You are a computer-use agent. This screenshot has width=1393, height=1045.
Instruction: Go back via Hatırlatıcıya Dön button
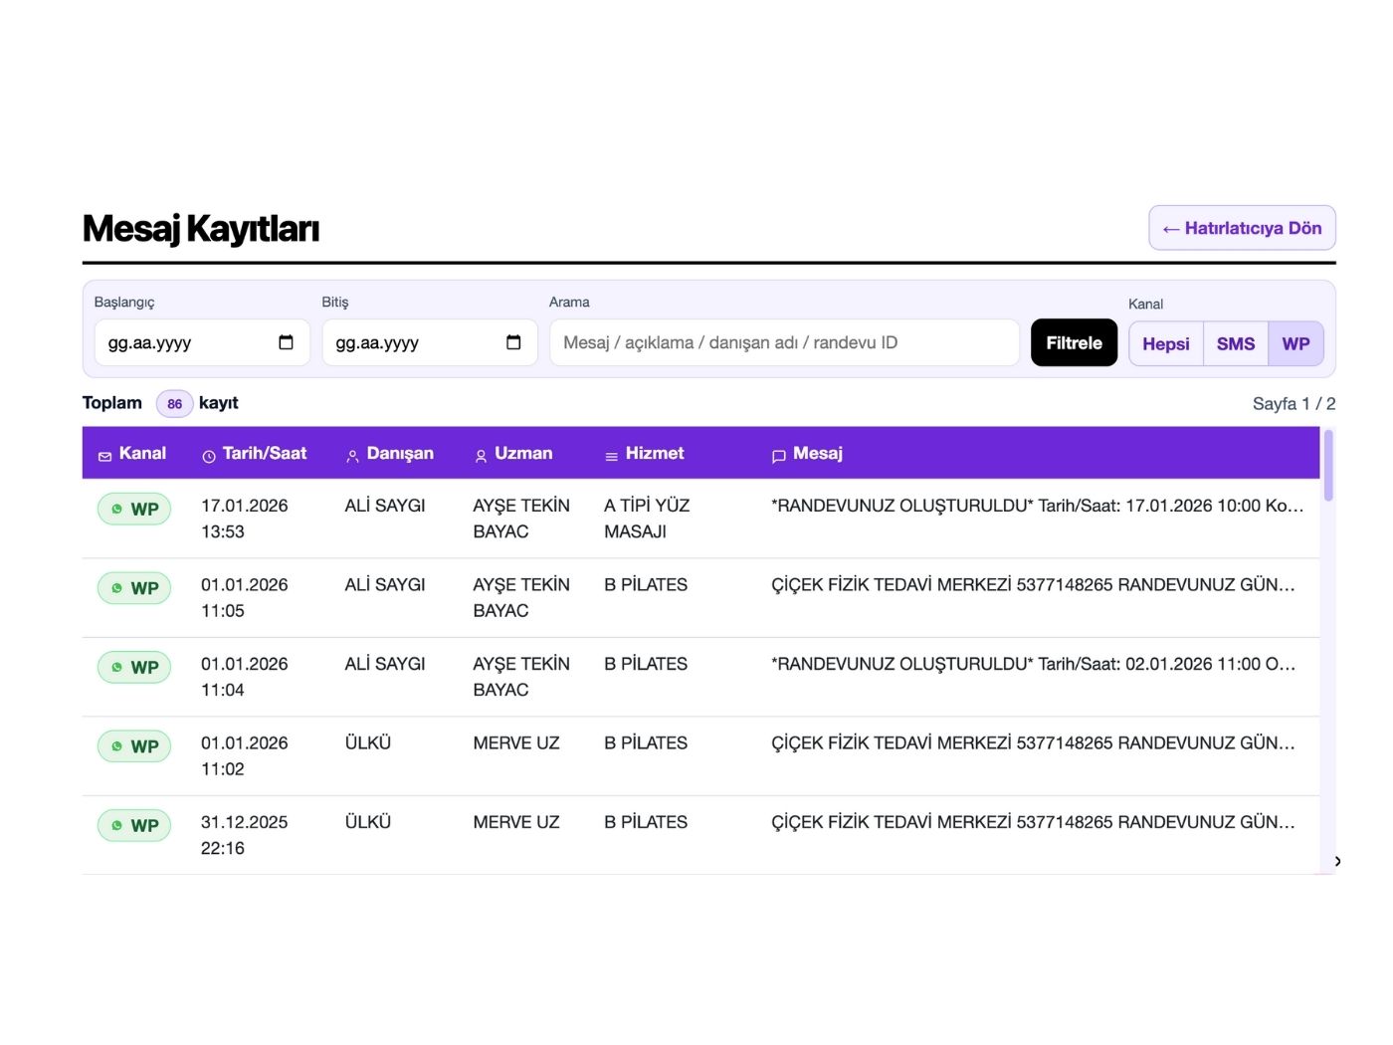point(1242,228)
